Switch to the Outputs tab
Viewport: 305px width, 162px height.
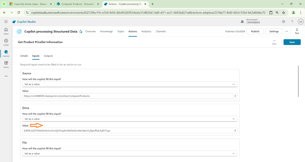48,56
